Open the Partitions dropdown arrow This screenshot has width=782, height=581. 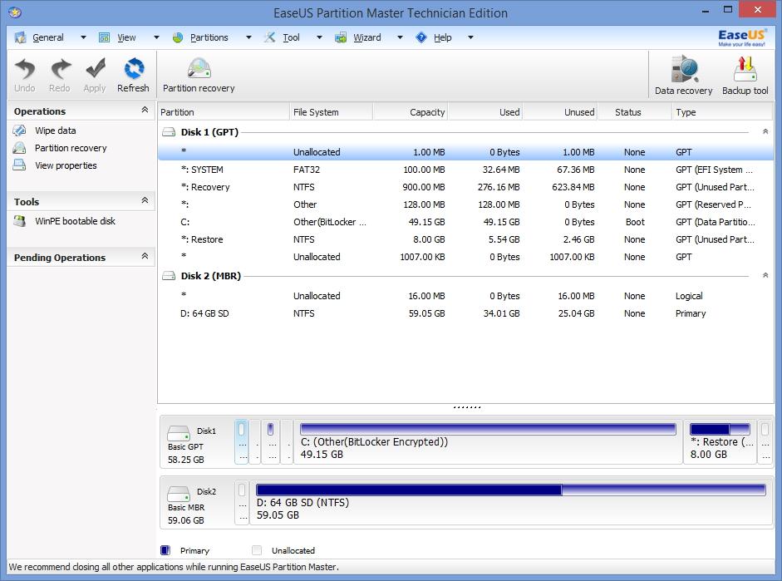tap(248, 37)
